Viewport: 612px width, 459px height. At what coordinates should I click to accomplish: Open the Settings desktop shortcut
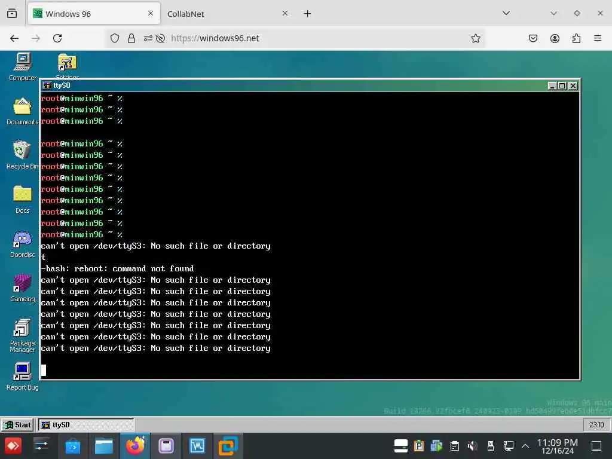pyautogui.click(x=67, y=66)
